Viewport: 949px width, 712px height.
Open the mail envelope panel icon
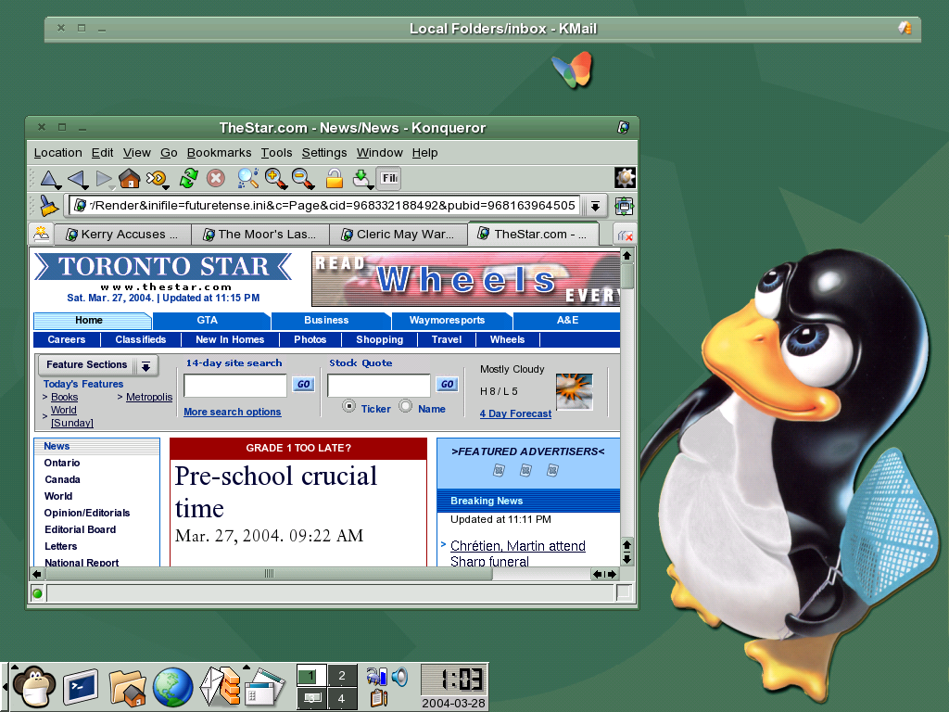point(220,687)
